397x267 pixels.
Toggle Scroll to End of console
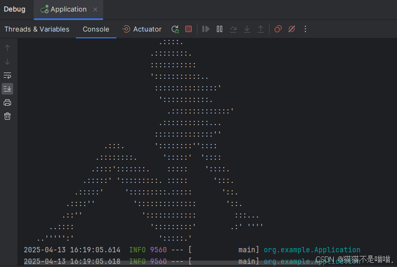pyautogui.click(x=7, y=89)
